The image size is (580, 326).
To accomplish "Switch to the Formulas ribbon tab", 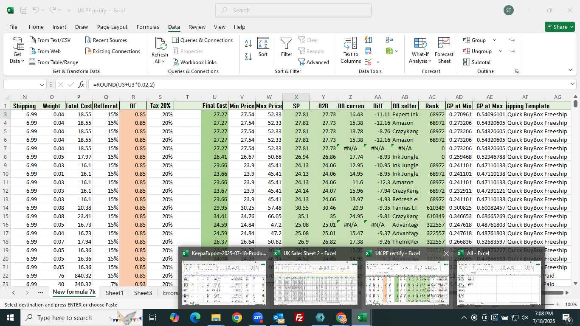I will [x=148, y=27].
